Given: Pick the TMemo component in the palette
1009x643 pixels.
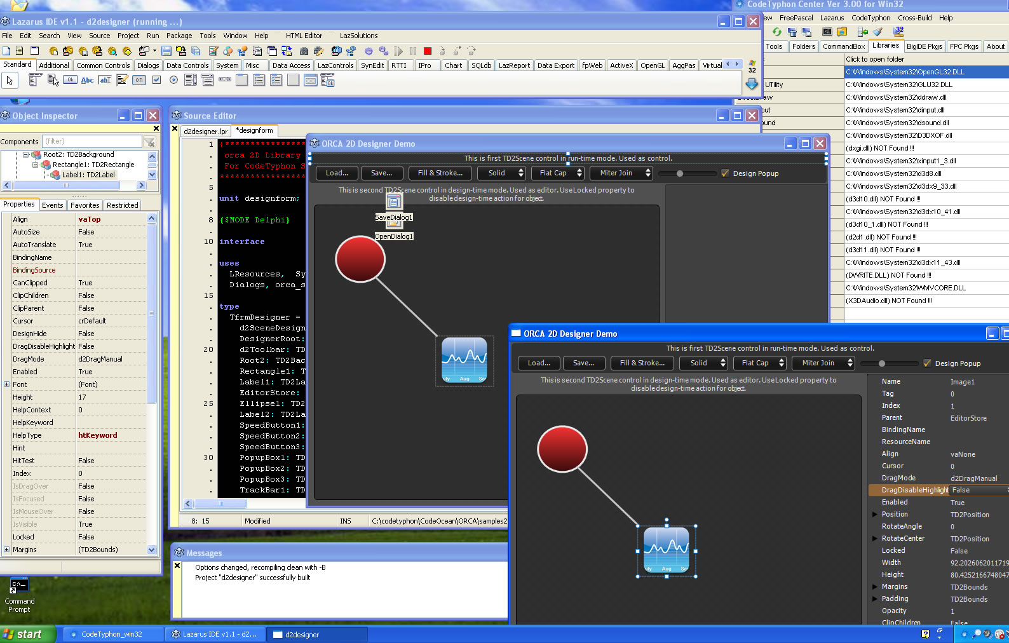Looking at the screenshot, I should tap(122, 80).
